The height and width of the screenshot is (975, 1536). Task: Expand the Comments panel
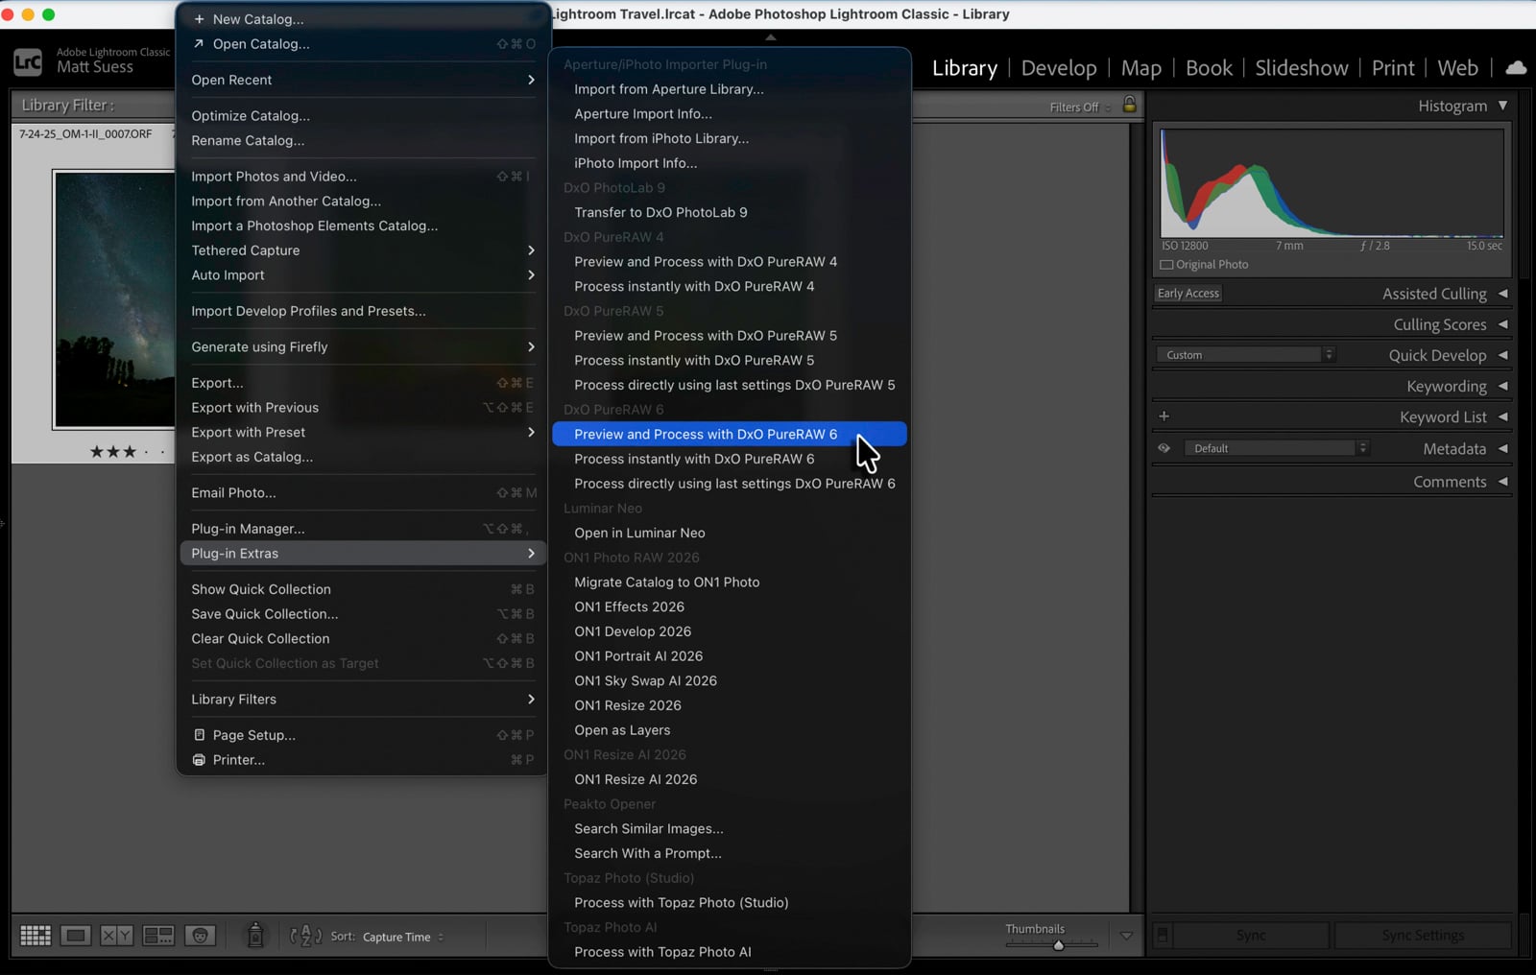click(1502, 482)
